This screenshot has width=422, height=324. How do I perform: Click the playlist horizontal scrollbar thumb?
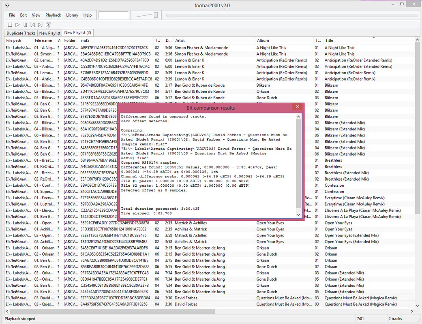[112, 311]
